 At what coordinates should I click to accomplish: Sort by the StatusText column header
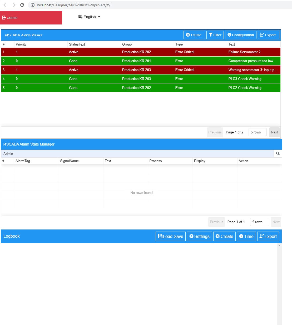click(77, 44)
